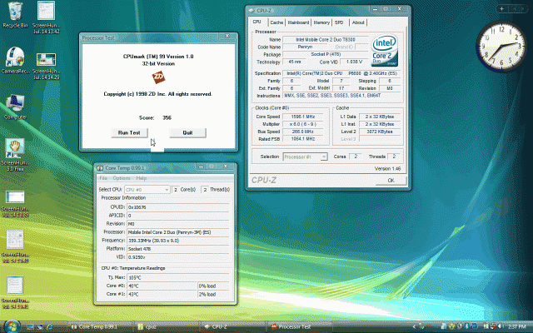Activate the CPU-Z taskbar button
Image resolution: width=533 pixels, height=333 pixels.
coord(233,327)
